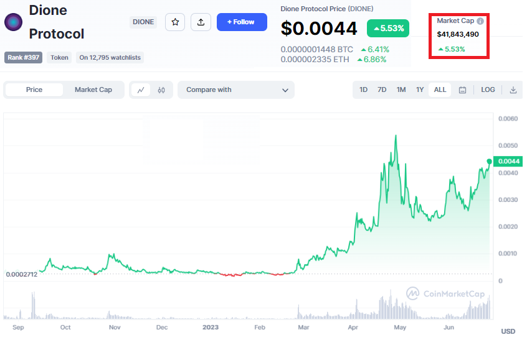
Task: Click the Rank #397 badge
Action: [x=23, y=57]
